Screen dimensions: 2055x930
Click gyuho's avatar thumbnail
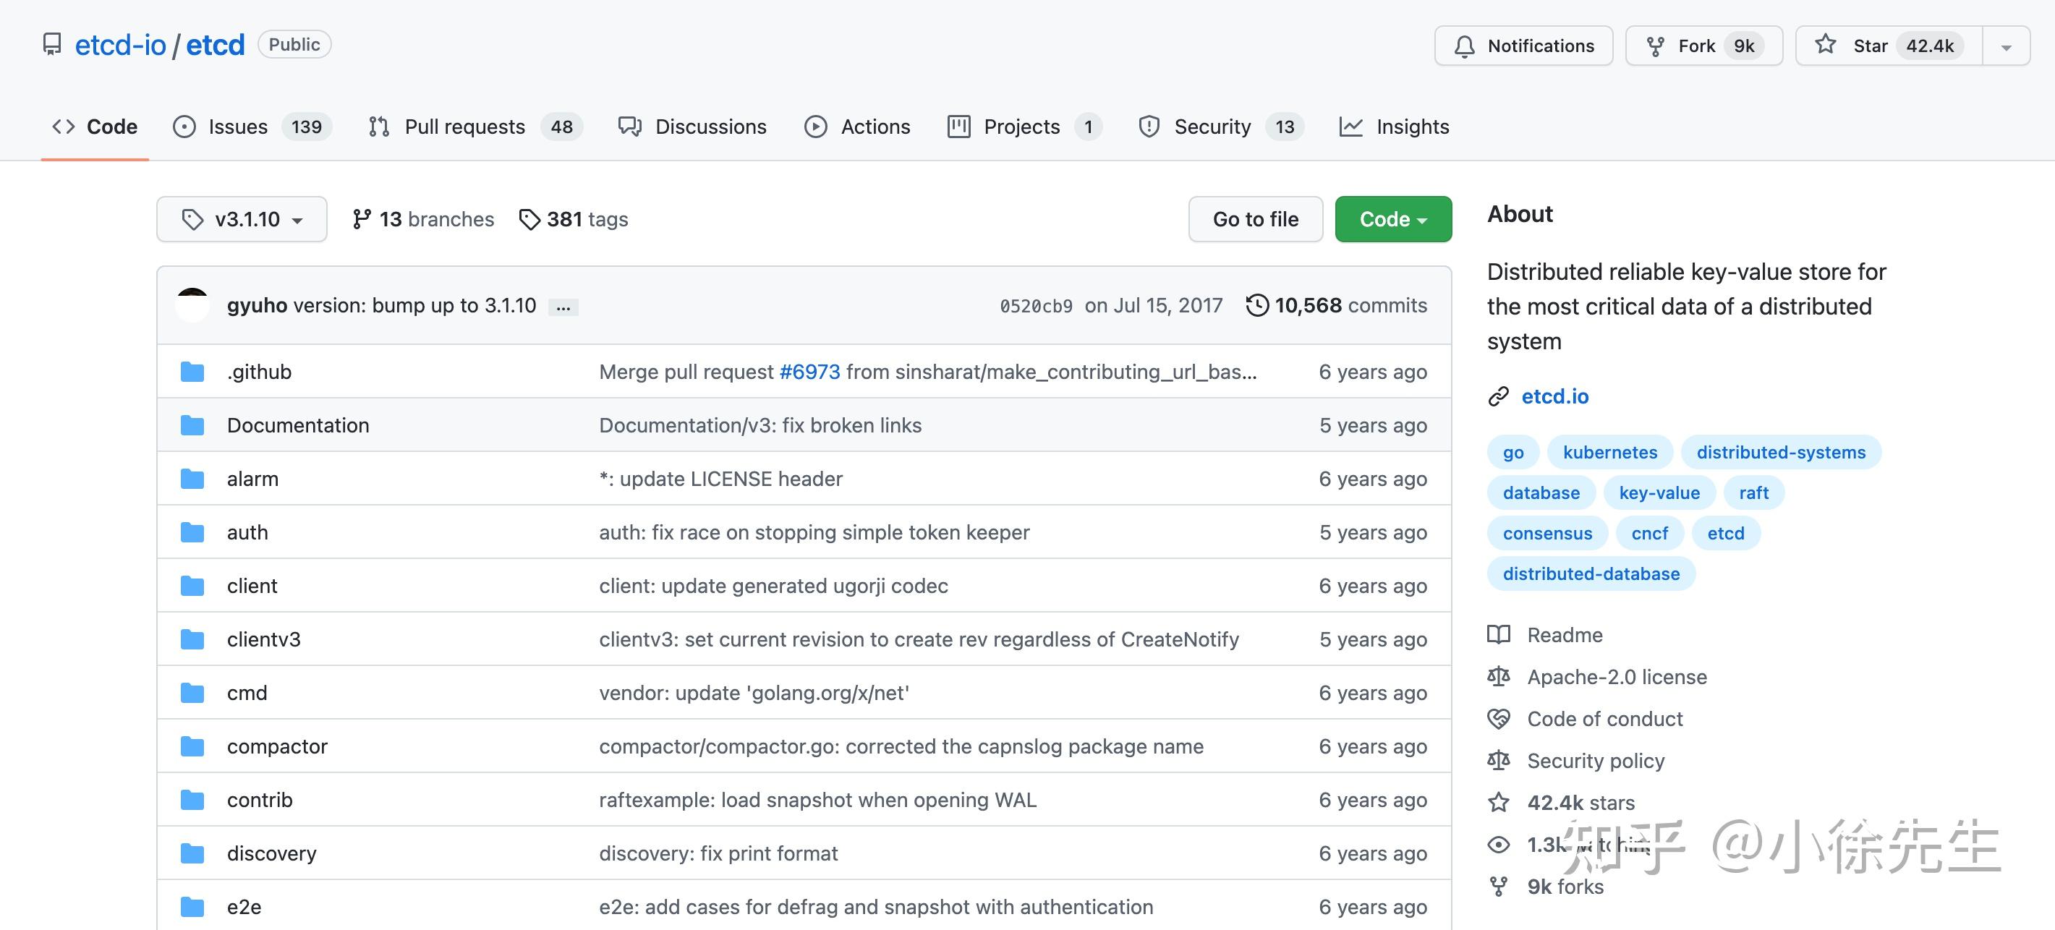pos(192,305)
